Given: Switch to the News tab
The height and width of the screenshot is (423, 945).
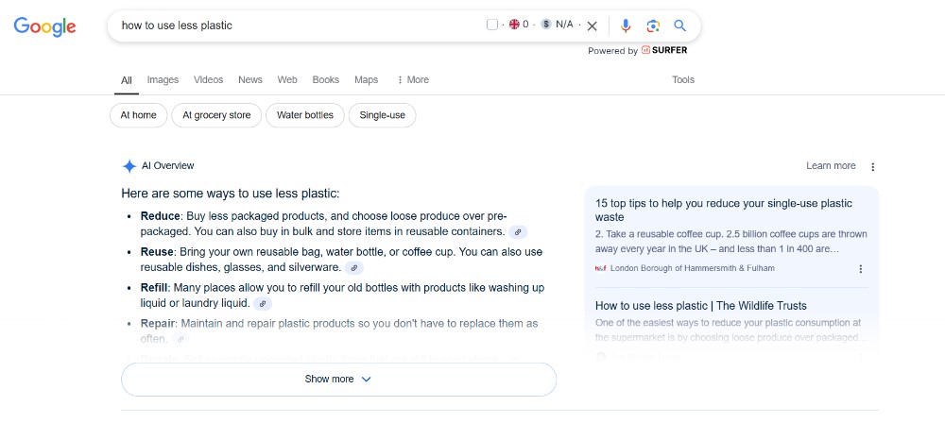Looking at the screenshot, I should pos(250,80).
